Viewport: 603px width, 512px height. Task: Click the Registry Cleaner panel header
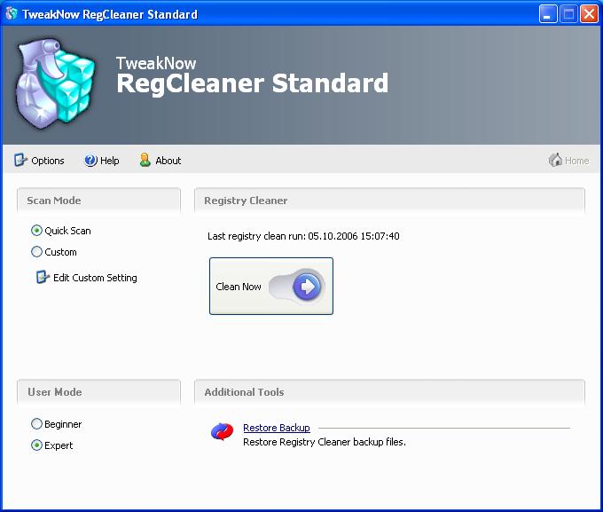pos(389,201)
